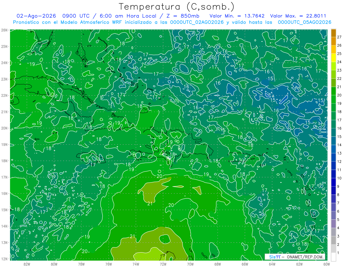
Task: Click legend value 27 on color bar
Action: tap(339, 37)
